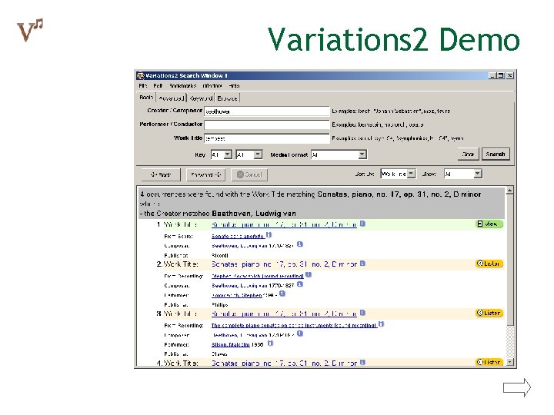Focus the Performer / Conductor field
Image resolution: width=554 pixels, height=415 pixels.
267,125
